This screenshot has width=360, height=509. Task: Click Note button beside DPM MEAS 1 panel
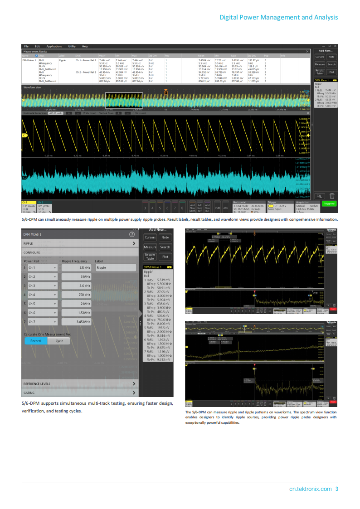click(x=165, y=238)
